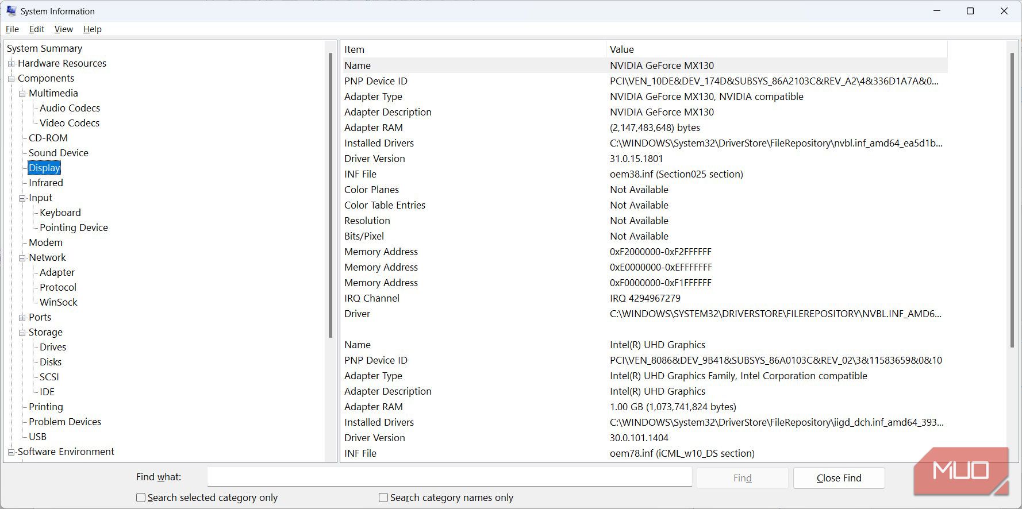This screenshot has height=509, width=1022.
Task: Click the oem78.inf INF File value
Action: click(x=682, y=453)
